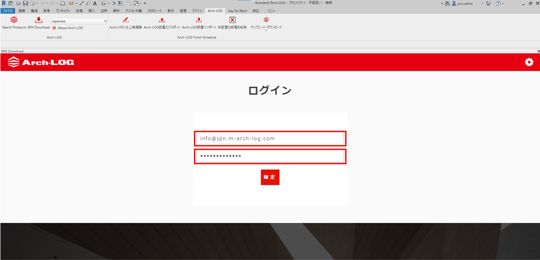Open the Japanese language dropdown
Screen dimensions: 540x260
coord(79,21)
